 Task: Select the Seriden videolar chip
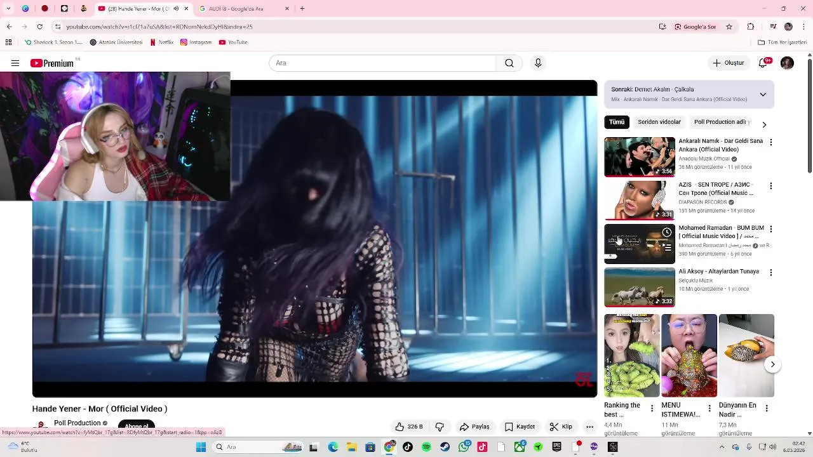point(659,122)
